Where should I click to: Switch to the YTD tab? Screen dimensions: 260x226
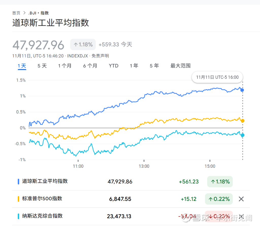pos(113,66)
